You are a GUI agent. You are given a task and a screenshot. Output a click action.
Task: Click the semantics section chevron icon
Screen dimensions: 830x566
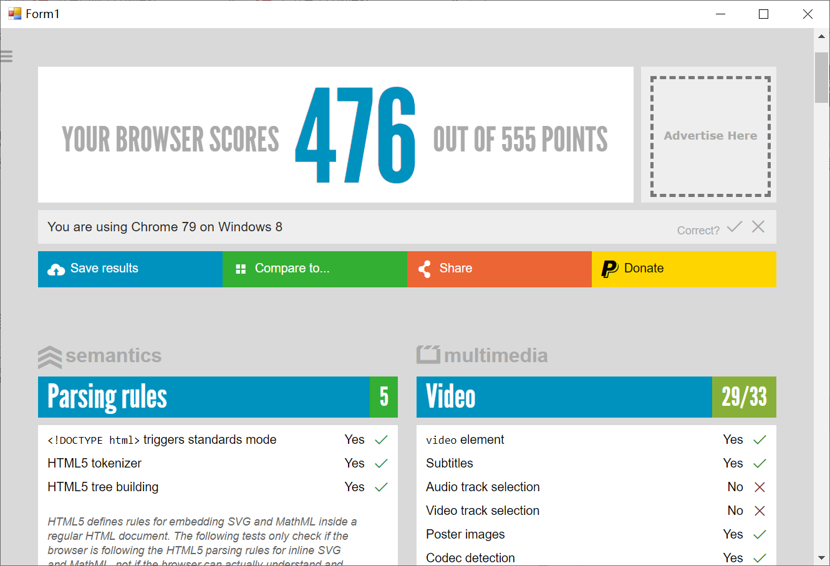pos(50,357)
